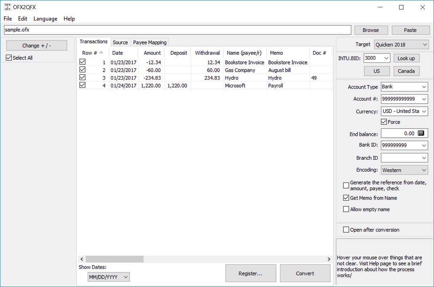This screenshot has height=287, width=434.
Task: Click the sample.ofx file path field
Action: [178, 29]
